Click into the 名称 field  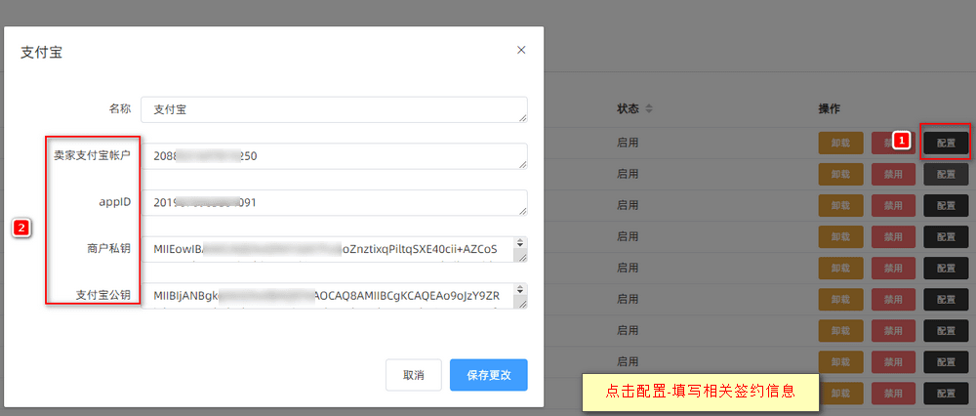[x=334, y=109]
